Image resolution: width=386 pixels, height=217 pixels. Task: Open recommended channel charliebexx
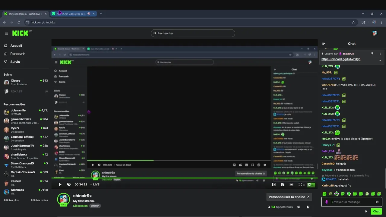tap(26, 156)
